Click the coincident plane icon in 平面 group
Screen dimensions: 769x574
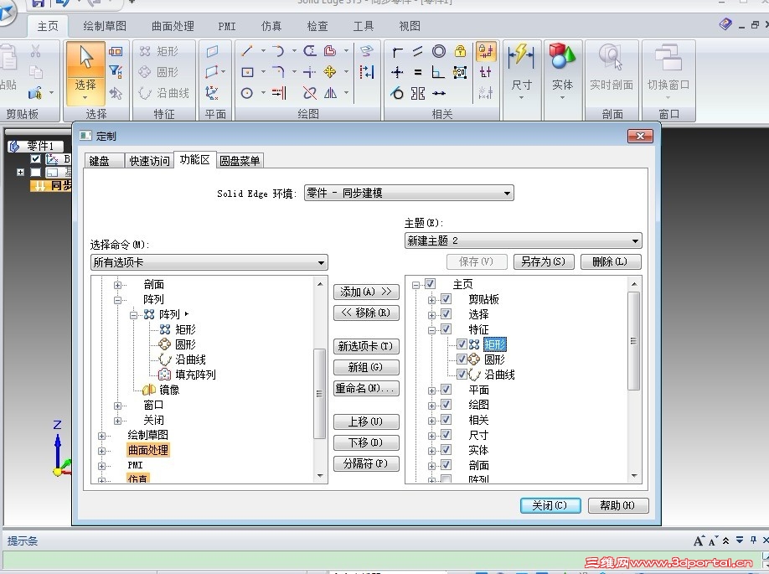pyautogui.click(x=213, y=51)
